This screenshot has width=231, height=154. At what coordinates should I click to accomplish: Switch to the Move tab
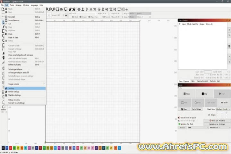(193, 81)
